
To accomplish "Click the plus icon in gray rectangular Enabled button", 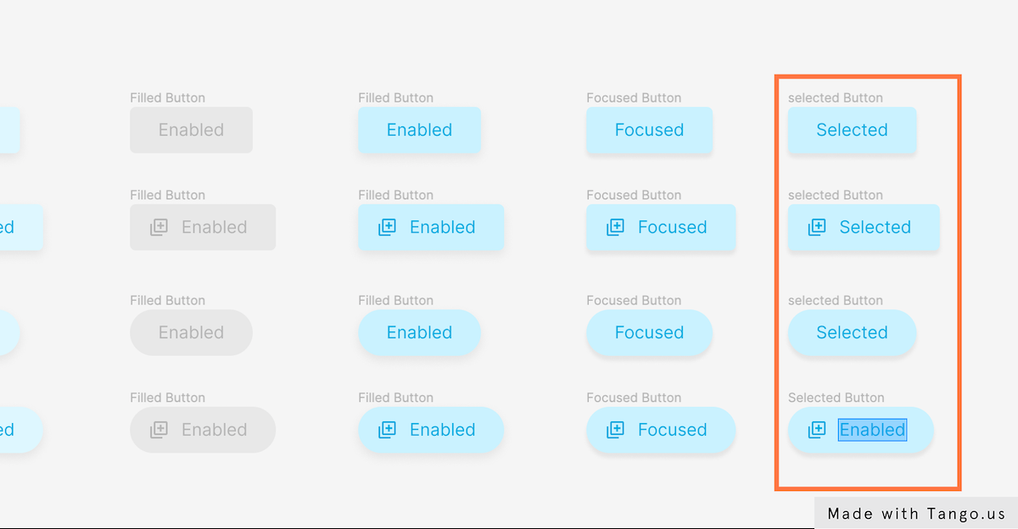I will point(159,227).
